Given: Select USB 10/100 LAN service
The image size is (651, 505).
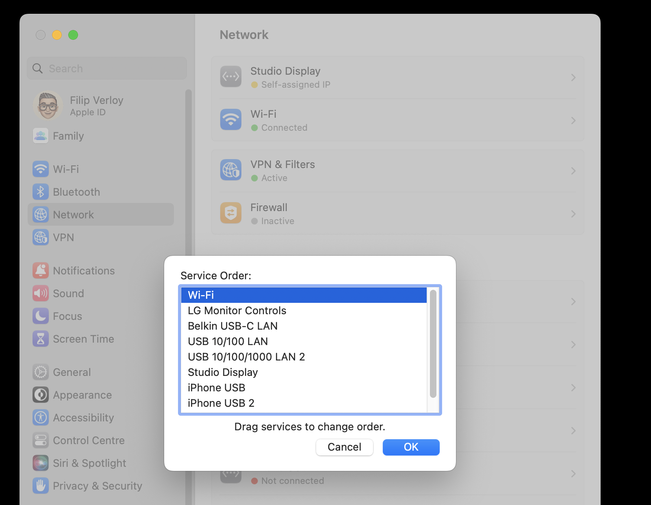Looking at the screenshot, I should [x=304, y=341].
